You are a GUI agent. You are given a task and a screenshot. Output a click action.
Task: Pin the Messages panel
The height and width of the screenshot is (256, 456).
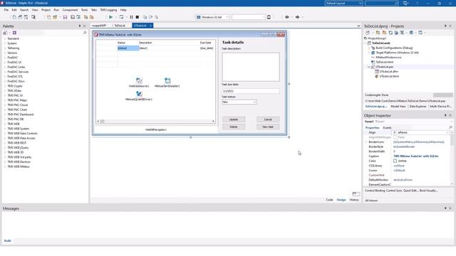click(x=445, y=208)
